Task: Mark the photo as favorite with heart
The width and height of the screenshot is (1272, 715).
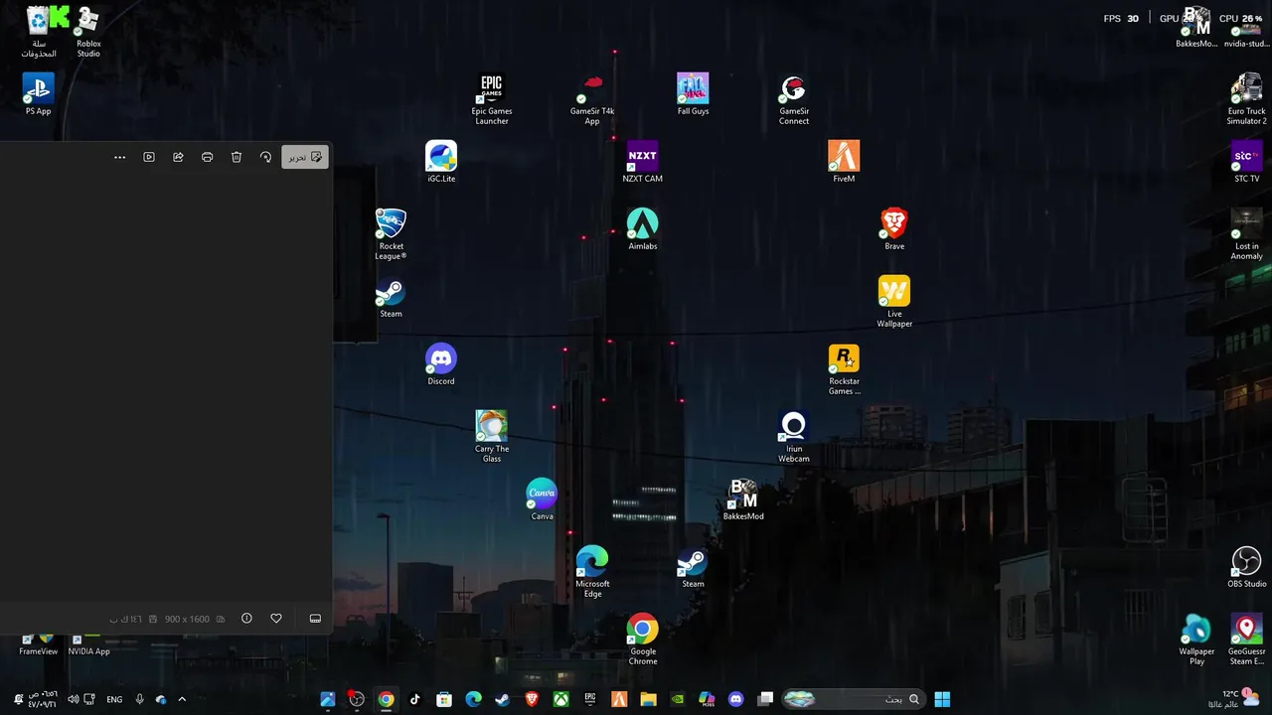Action: (276, 619)
